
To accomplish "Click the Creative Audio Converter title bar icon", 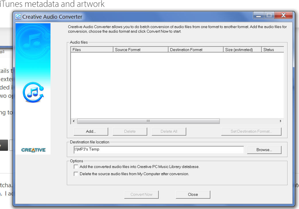I will click(x=18, y=17).
